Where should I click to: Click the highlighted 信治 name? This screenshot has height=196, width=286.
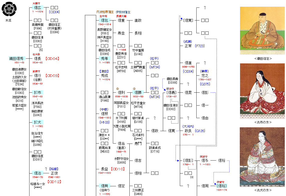pos(37,173)
